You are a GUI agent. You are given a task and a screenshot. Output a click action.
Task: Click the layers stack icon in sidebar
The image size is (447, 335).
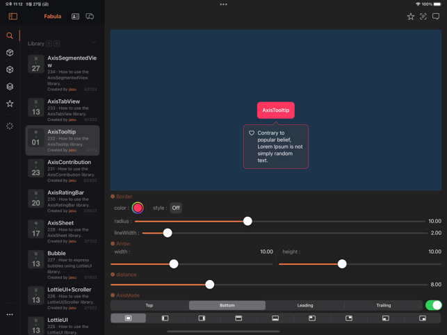[x=10, y=87]
